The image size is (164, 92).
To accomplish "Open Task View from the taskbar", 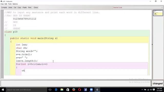I will tap(50, 90).
